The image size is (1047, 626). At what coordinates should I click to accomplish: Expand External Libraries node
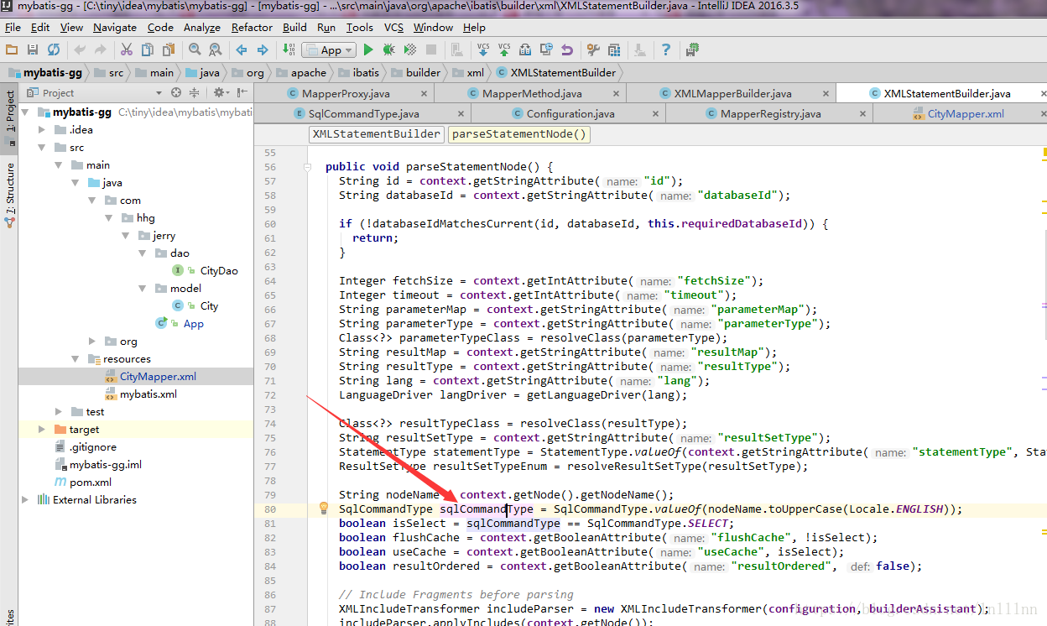point(24,499)
